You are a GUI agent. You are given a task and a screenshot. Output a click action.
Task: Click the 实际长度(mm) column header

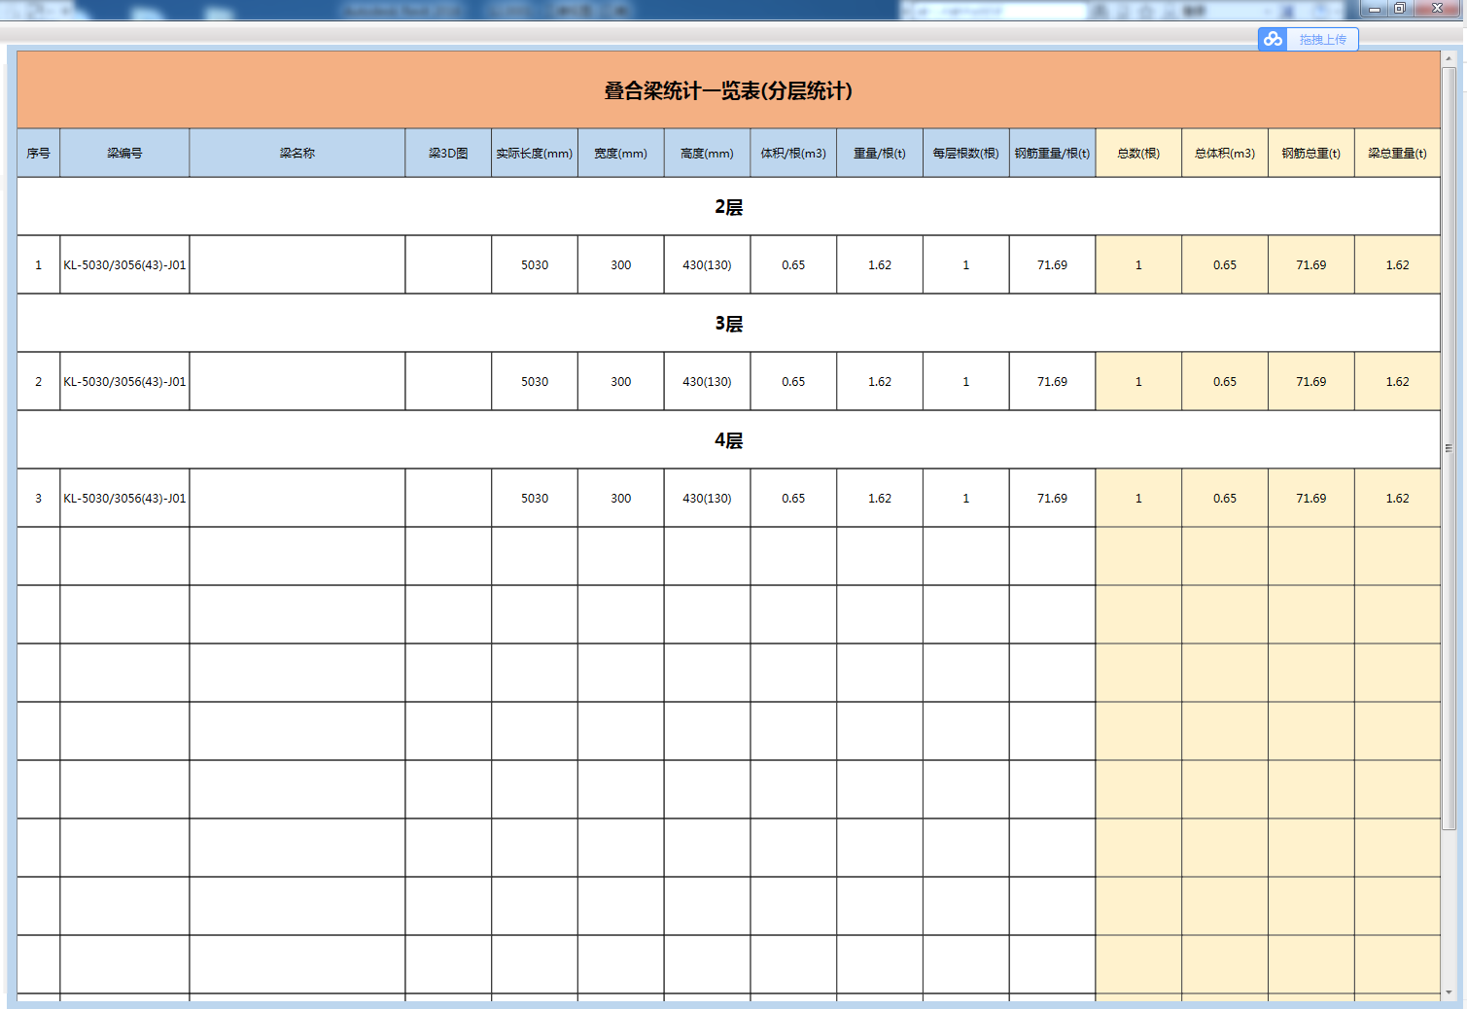(535, 154)
